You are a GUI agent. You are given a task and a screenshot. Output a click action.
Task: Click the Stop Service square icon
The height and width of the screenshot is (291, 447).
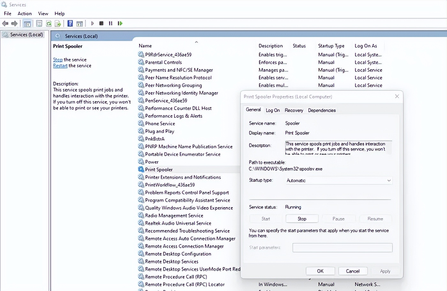101,23
